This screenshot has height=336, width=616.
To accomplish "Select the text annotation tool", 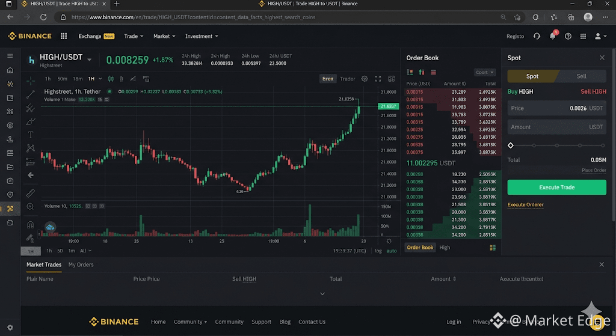I will click(30, 135).
